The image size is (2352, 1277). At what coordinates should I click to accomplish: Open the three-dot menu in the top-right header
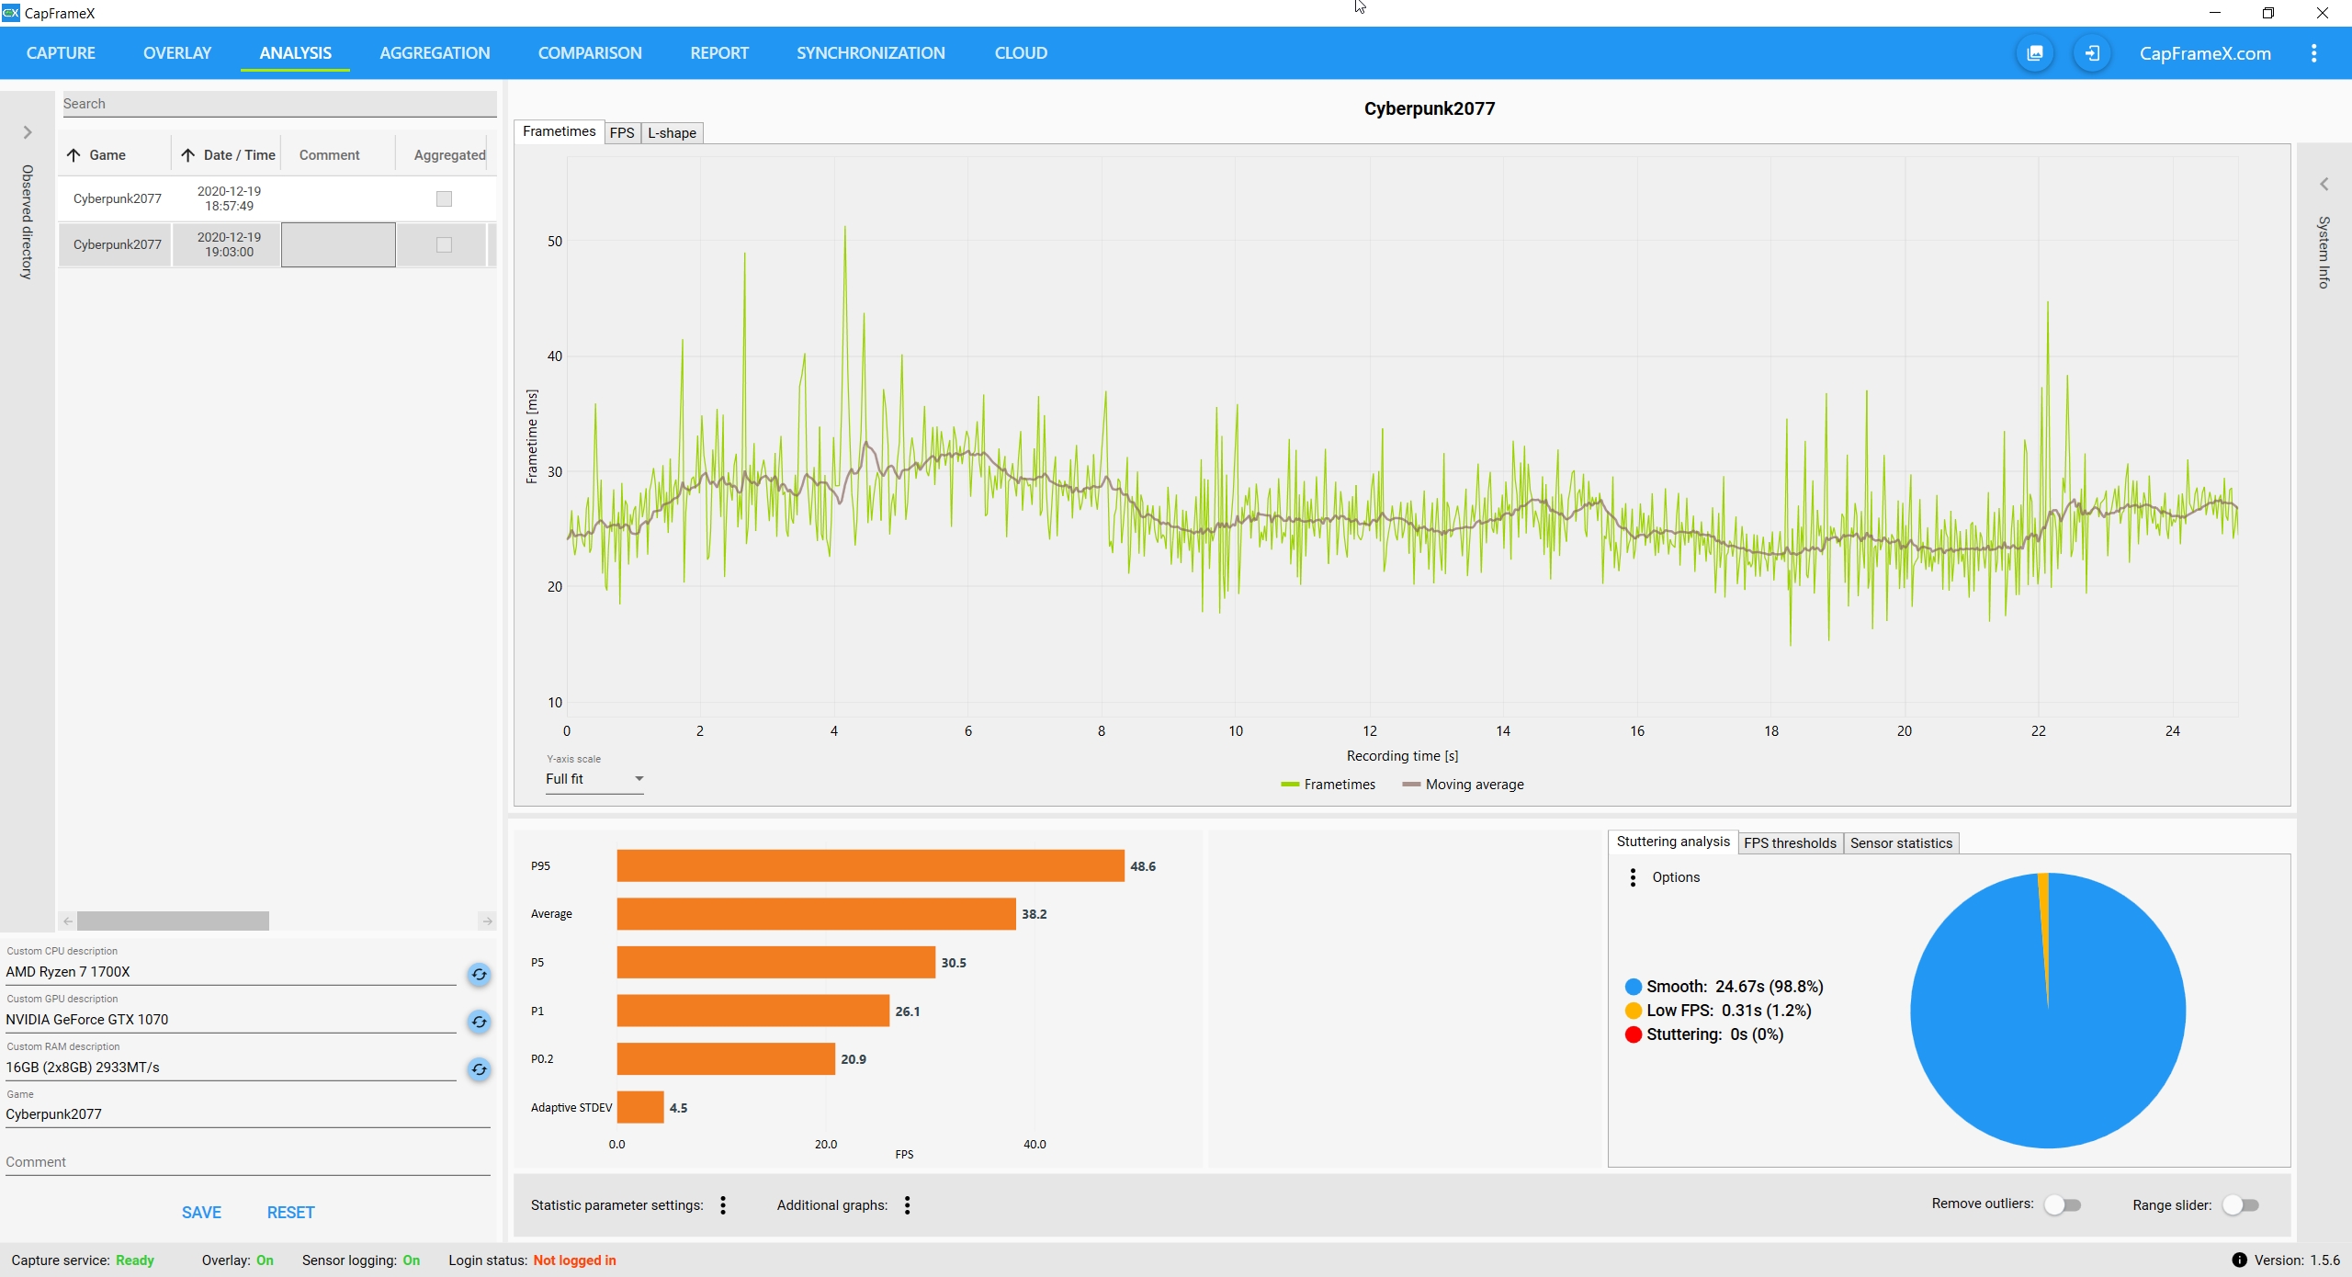click(2313, 53)
